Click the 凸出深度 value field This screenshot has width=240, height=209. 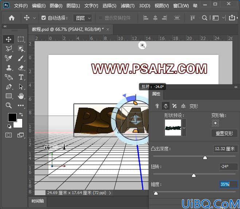(x=225, y=149)
